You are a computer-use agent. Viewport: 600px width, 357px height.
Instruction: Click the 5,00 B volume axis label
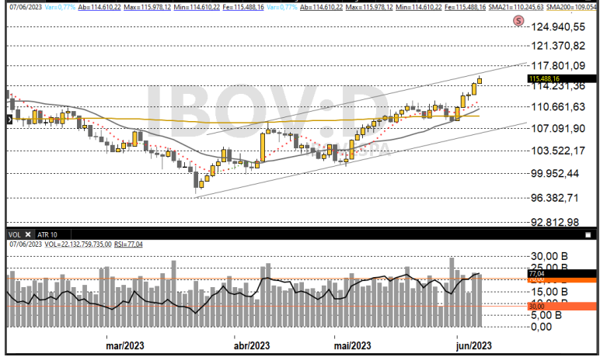point(546,315)
